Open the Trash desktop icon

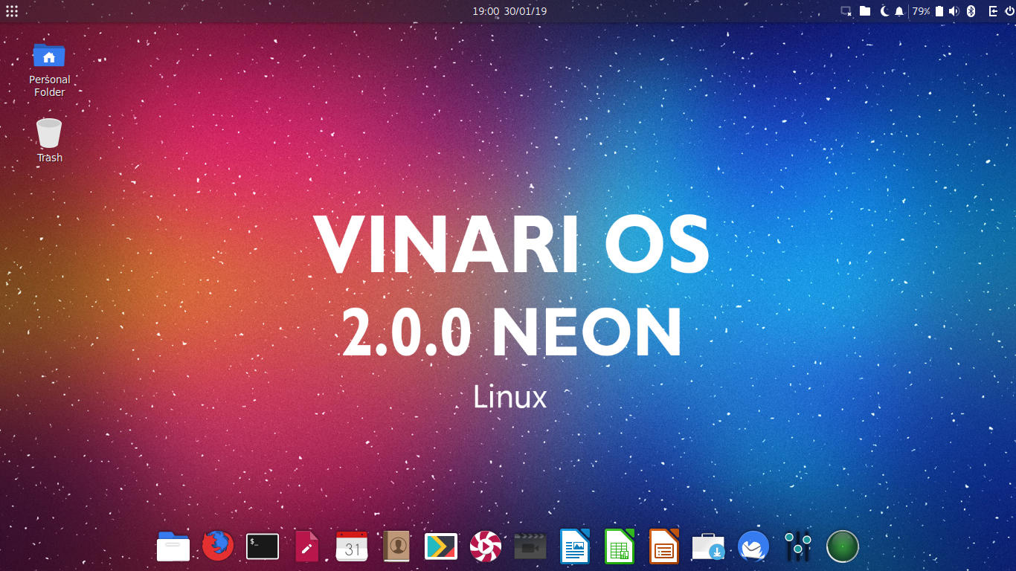tap(49, 140)
